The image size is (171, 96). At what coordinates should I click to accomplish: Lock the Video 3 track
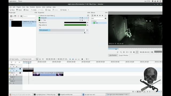(11, 67)
